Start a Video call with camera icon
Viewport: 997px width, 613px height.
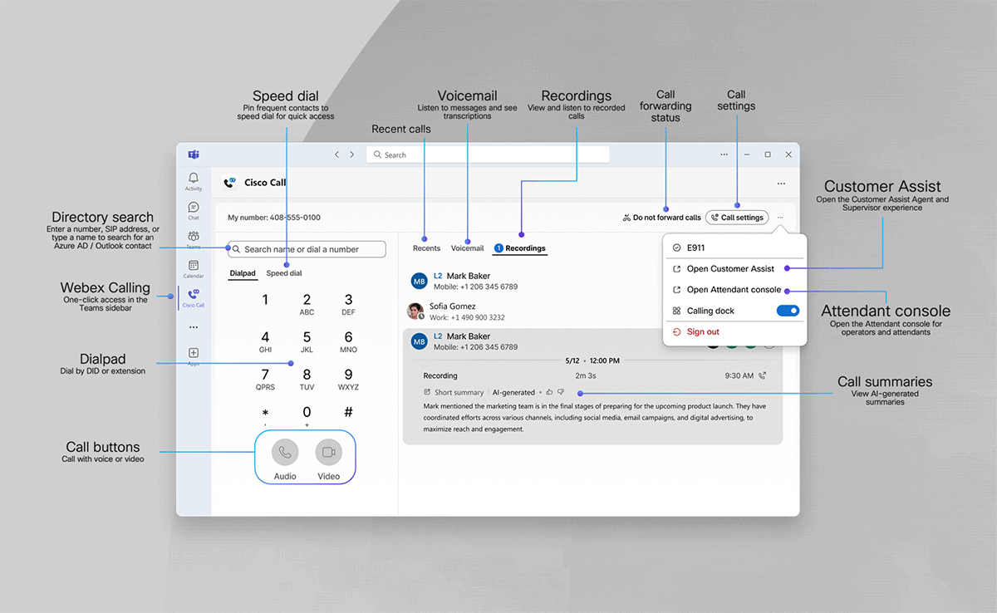tap(329, 453)
